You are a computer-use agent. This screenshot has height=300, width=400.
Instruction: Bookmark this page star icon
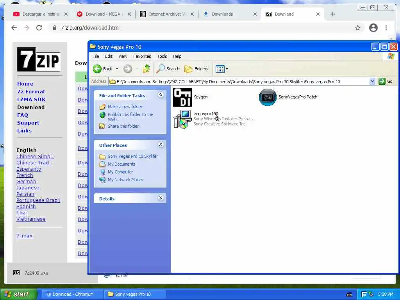coord(358,28)
